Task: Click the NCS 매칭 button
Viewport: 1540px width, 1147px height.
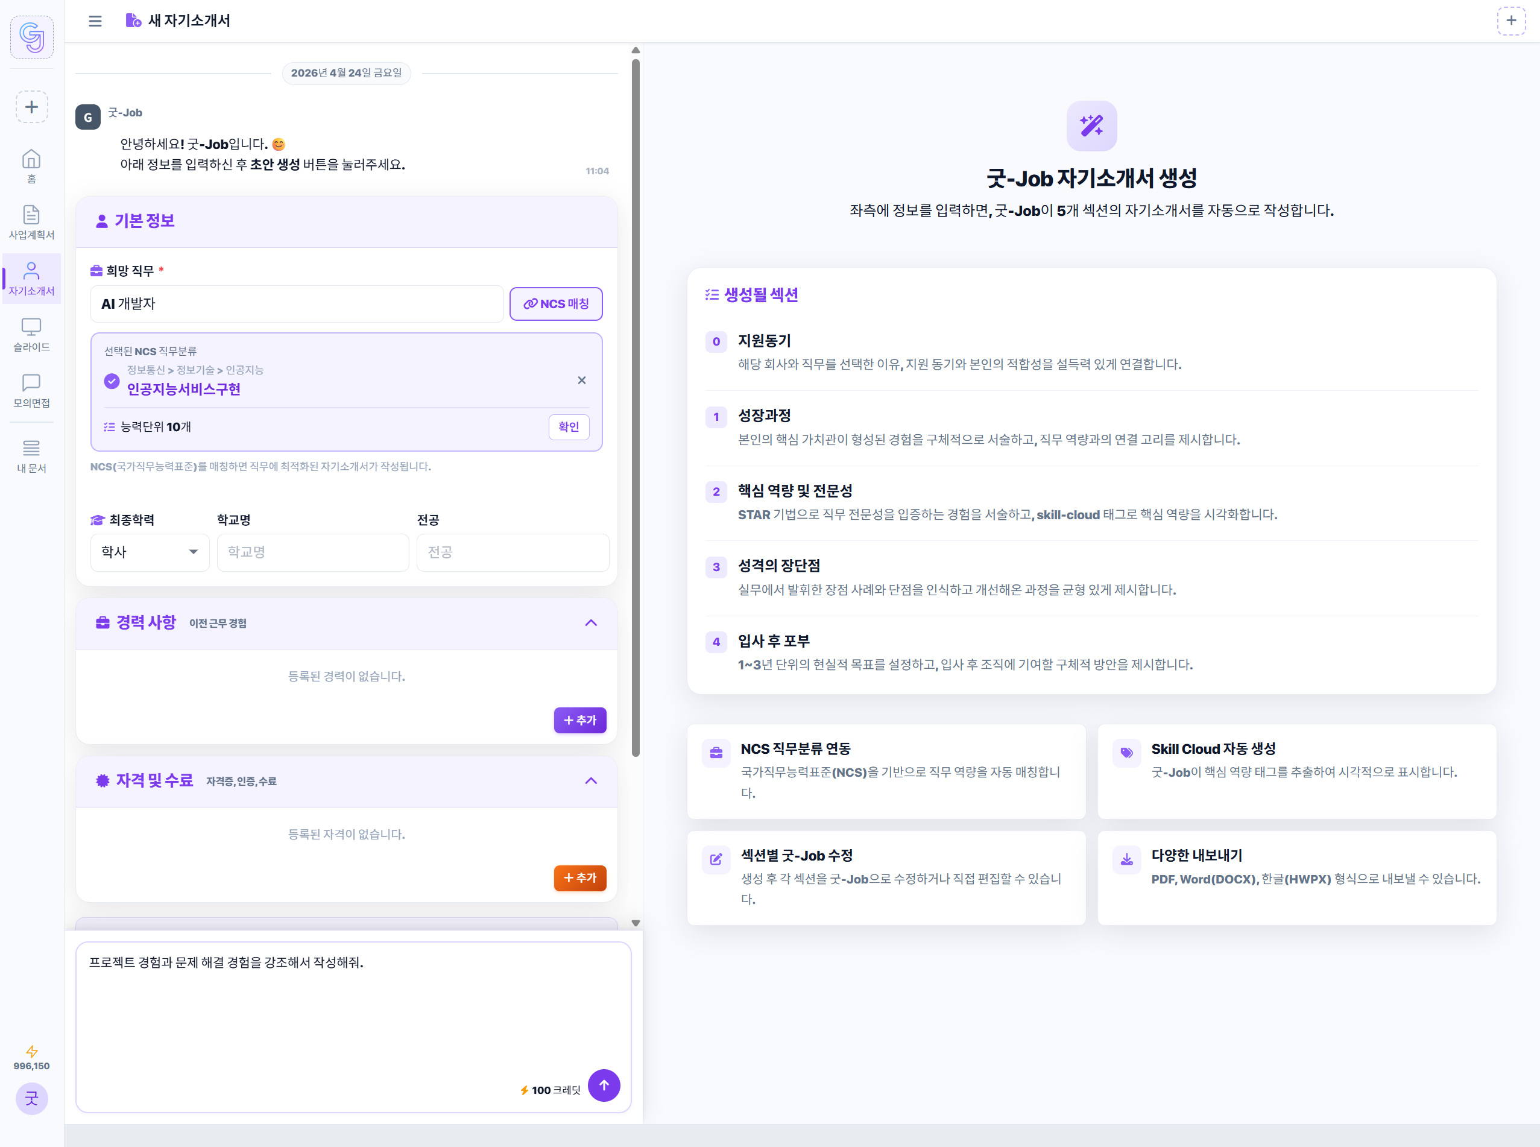Action: [555, 303]
